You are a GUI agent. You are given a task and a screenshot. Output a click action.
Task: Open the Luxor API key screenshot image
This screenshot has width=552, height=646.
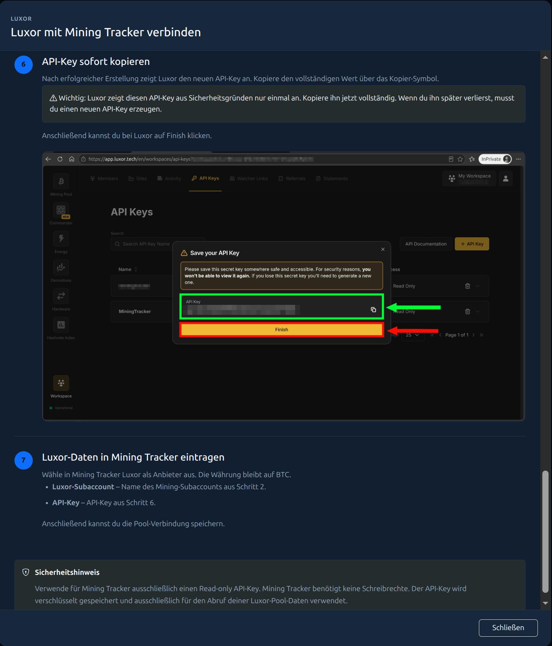[283, 286]
